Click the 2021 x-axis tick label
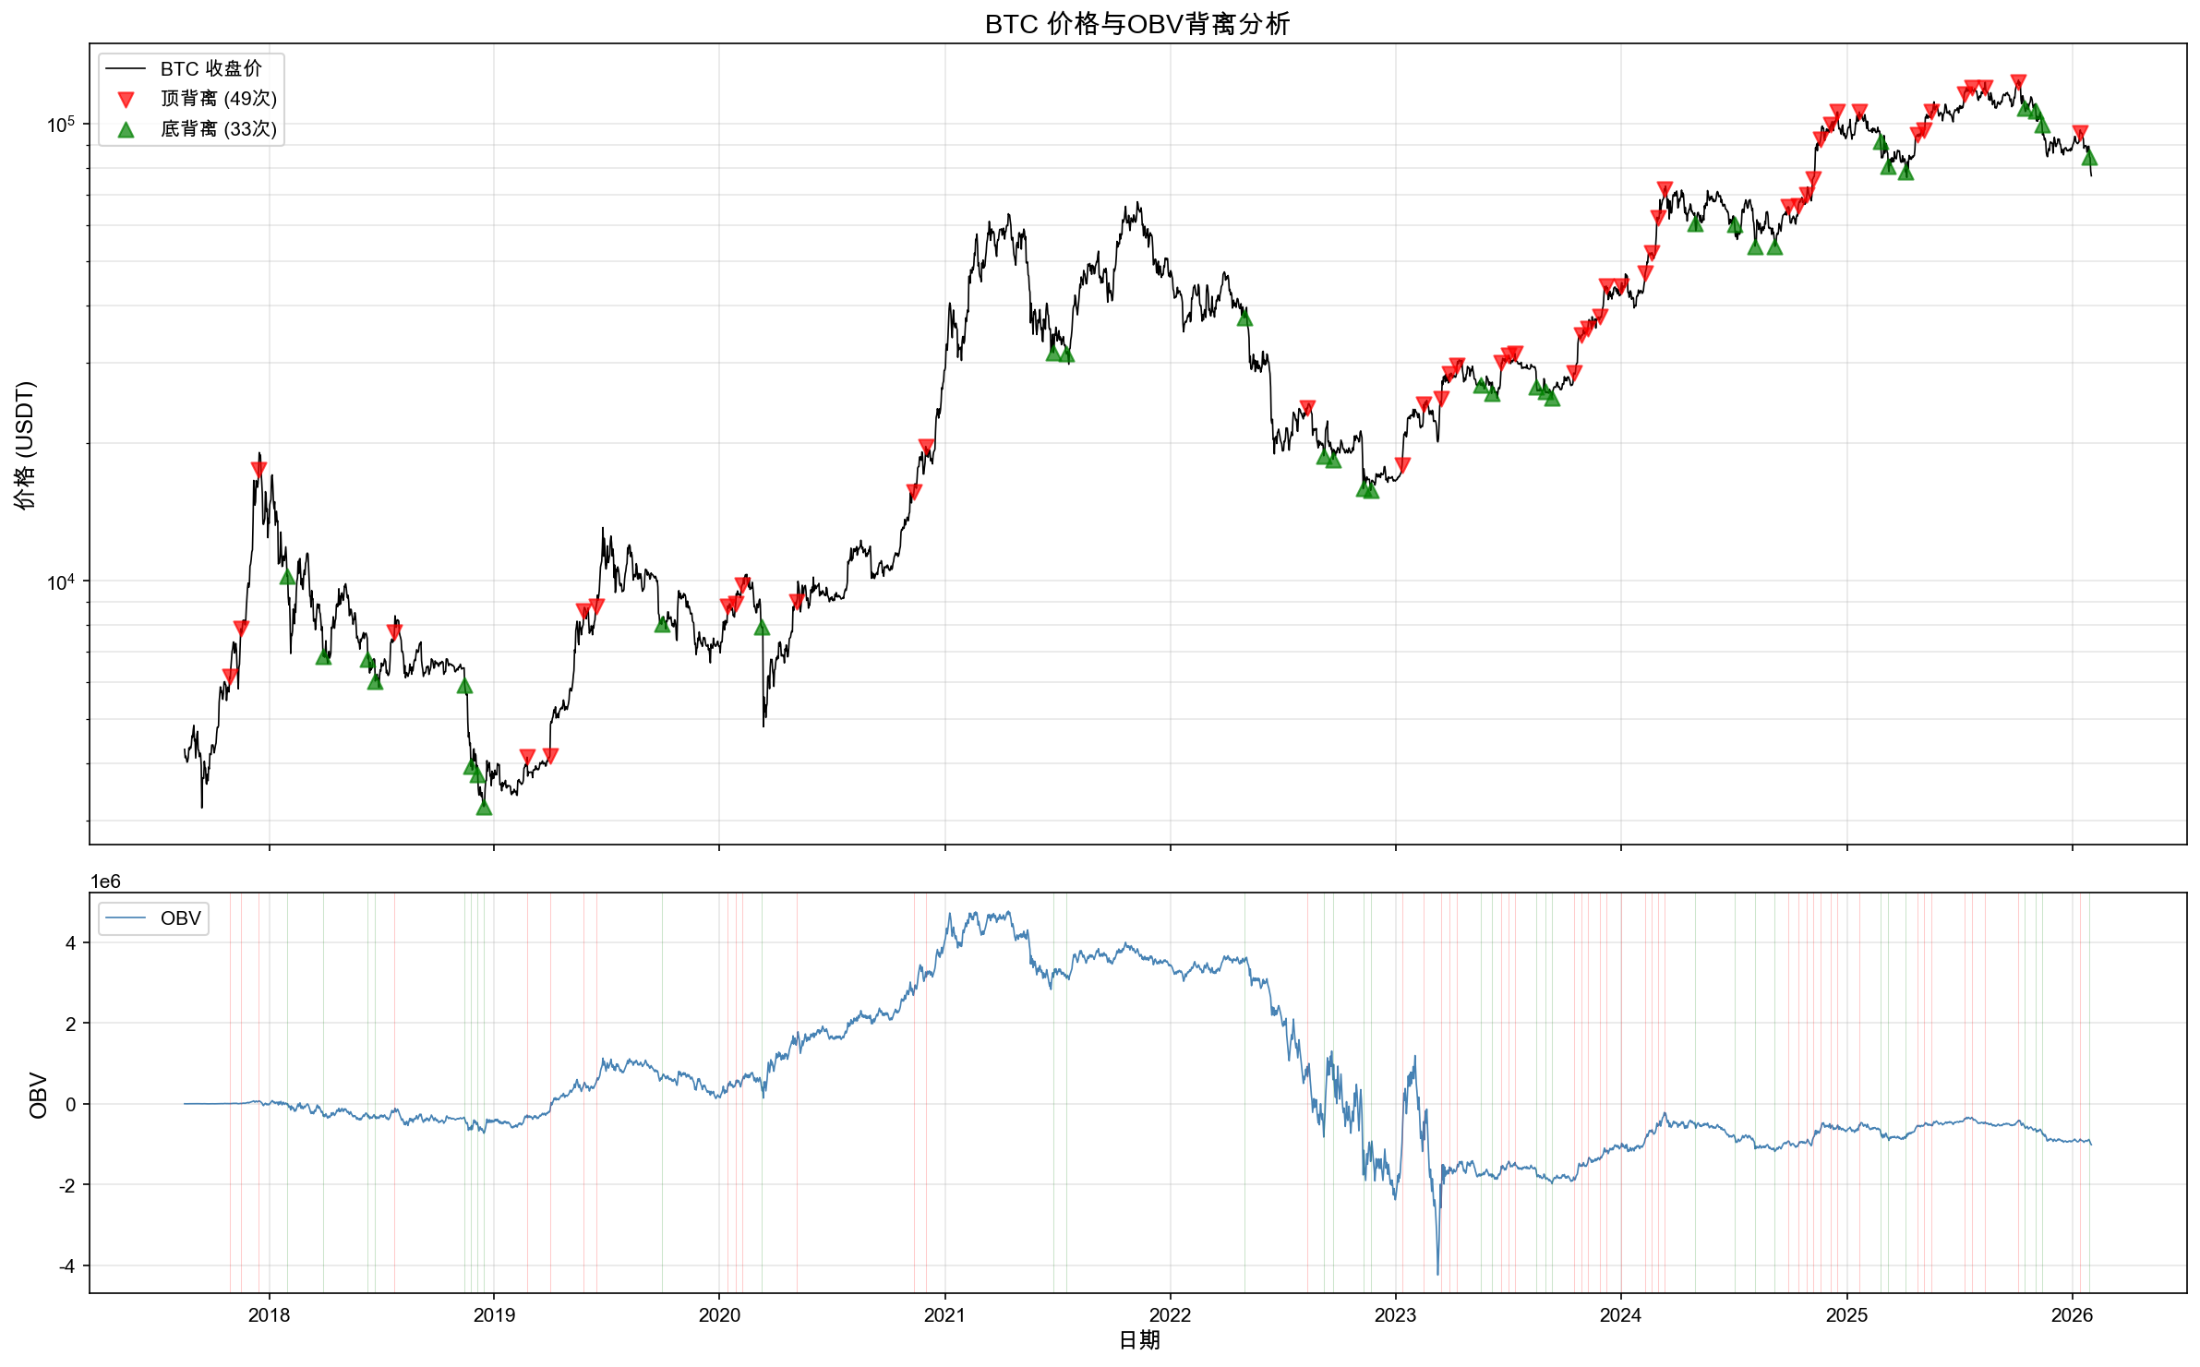 pos(944,1315)
